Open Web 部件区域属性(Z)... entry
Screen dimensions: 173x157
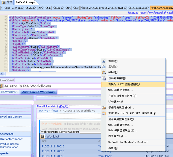pyautogui.click(x=133, y=131)
